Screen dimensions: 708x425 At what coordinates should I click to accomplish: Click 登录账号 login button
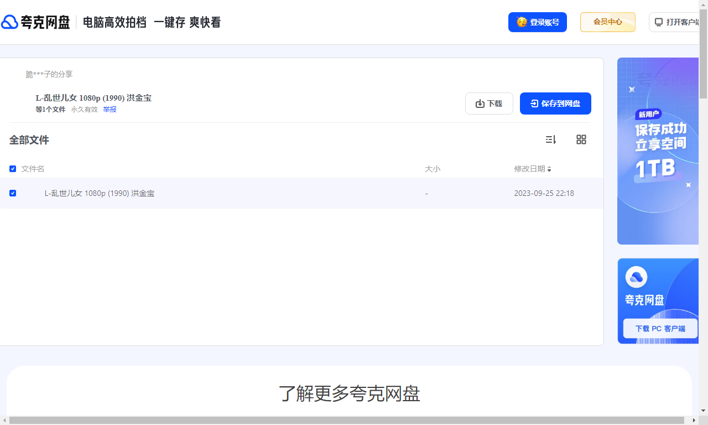538,22
